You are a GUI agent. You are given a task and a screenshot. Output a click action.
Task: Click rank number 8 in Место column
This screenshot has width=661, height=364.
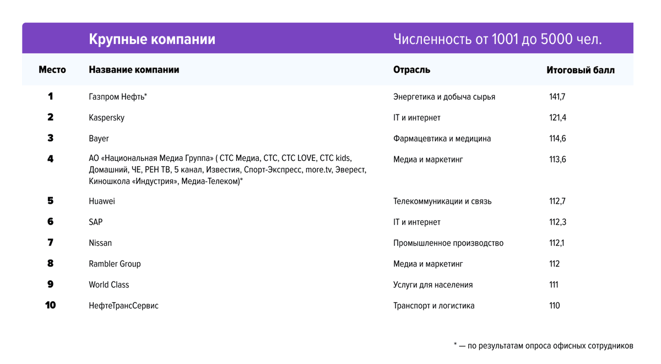point(51,263)
